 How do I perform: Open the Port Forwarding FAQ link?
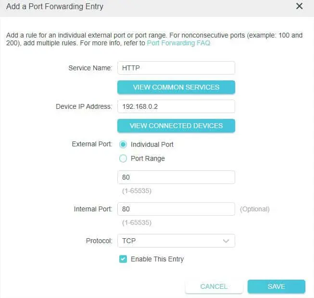(178, 43)
